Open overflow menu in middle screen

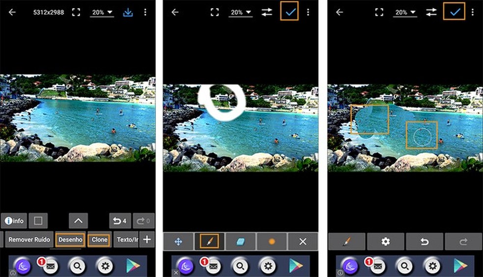[308, 12]
